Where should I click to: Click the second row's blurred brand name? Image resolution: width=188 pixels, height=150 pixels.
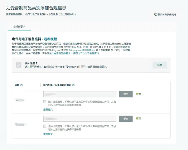(20, 125)
